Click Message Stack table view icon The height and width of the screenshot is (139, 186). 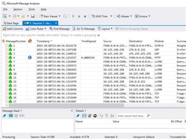pyautogui.click(x=11, y=116)
